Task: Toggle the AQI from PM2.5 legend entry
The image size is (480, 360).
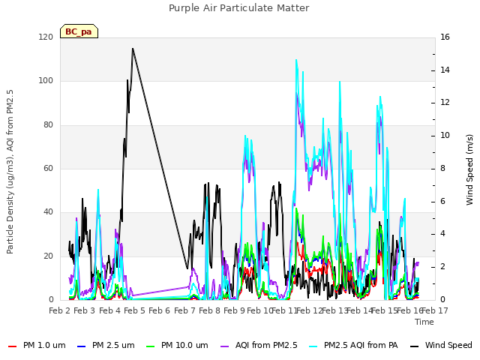Action: (x=259, y=346)
